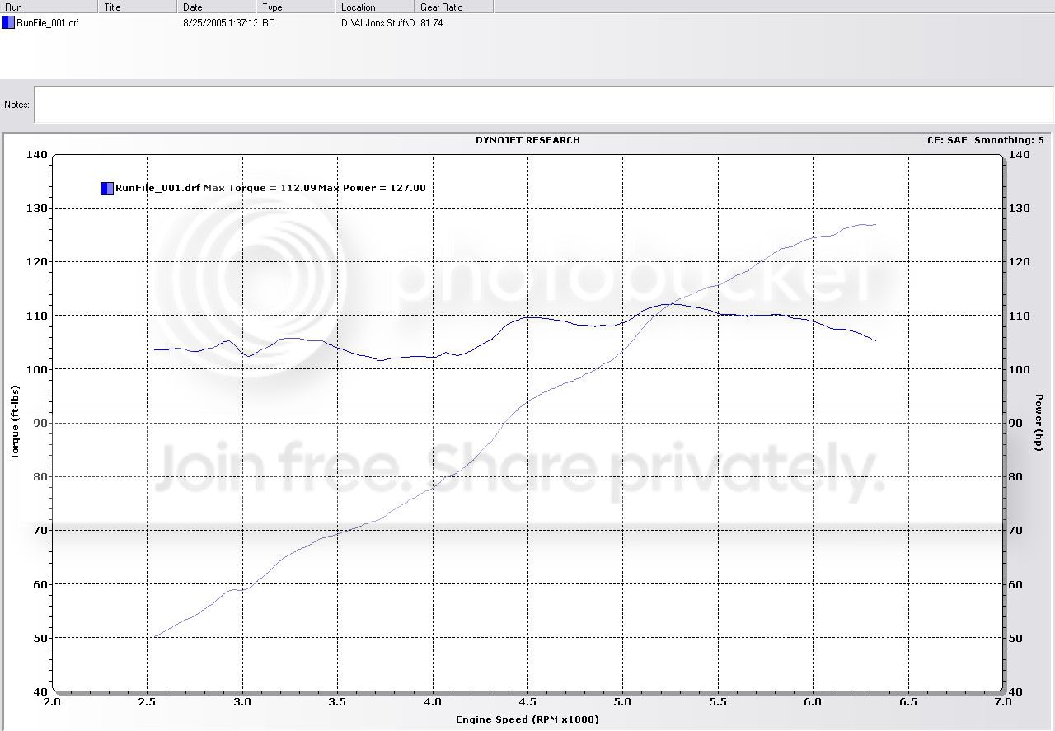Image resolution: width=1055 pixels, height=731 pixels.
Task: Click the 6.0 tick on the RPM axis
Action: [814, 702]
